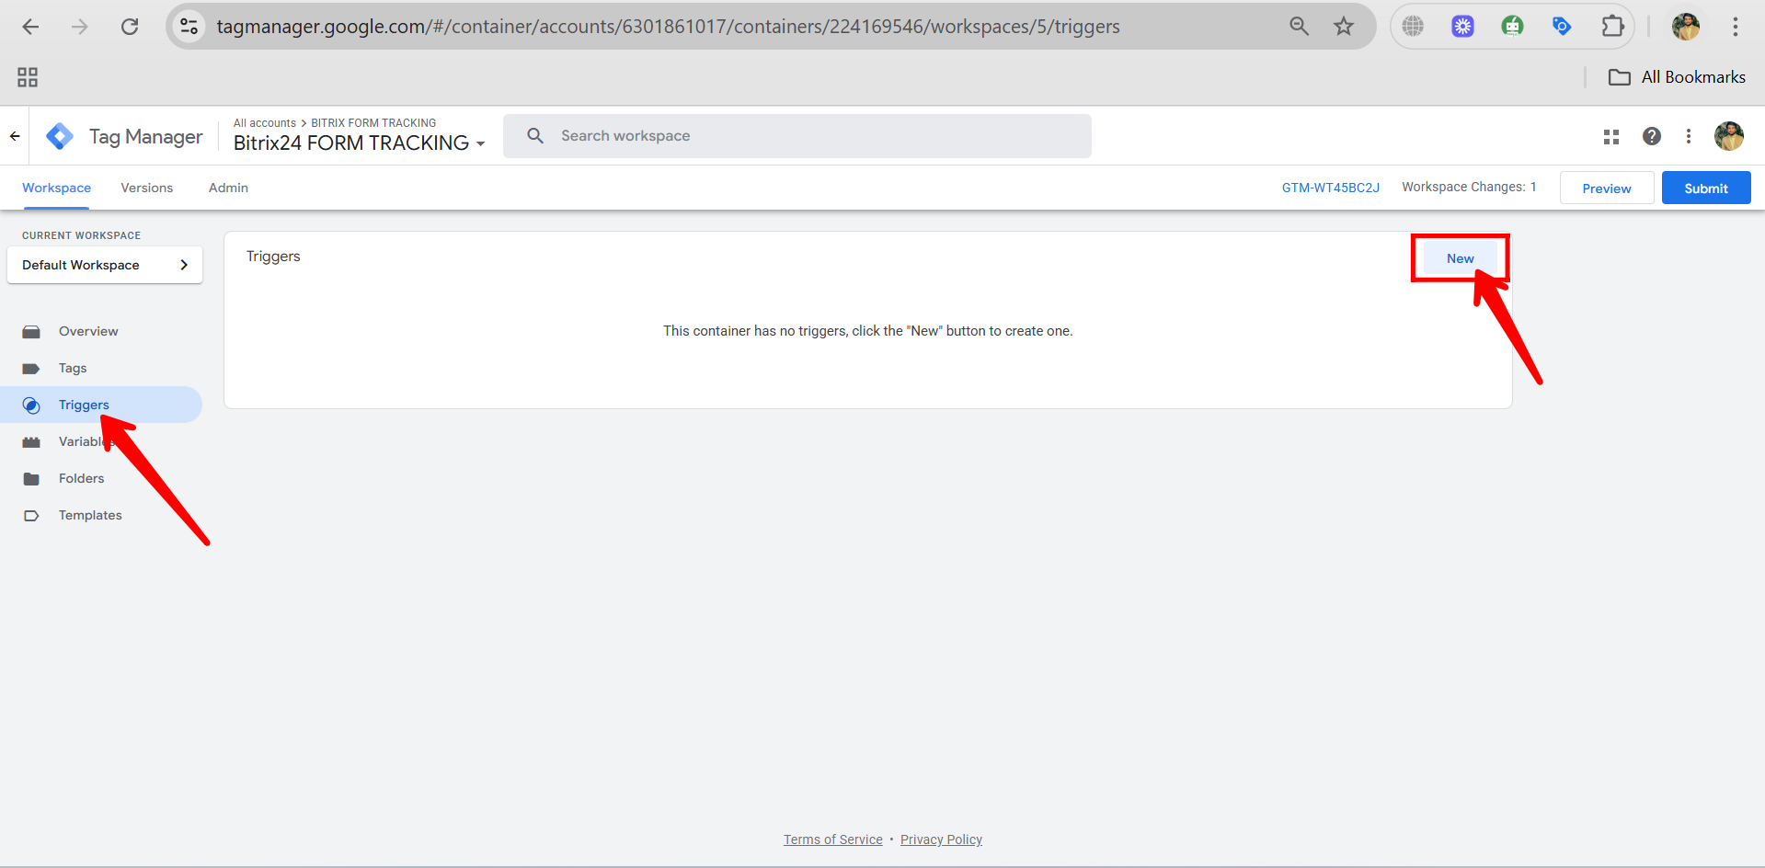The width and height of the screenshot is (1765, 868).
Task: Open the Privacy Policy link
Action: coord(941,839)
